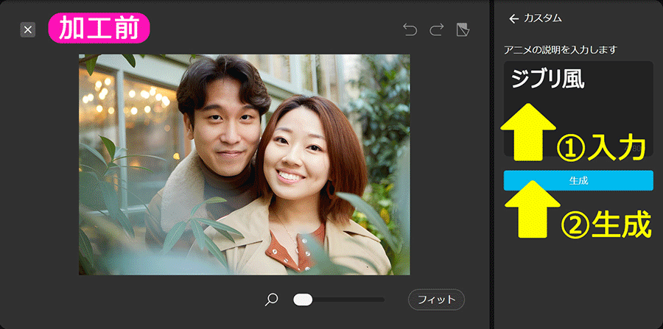The height and width of the screenshot is (329, 663).
Task: Toggle the before/after compare icon
Action: point(463,29)
